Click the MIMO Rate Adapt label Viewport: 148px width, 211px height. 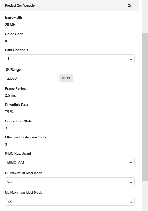coord(18,154)
